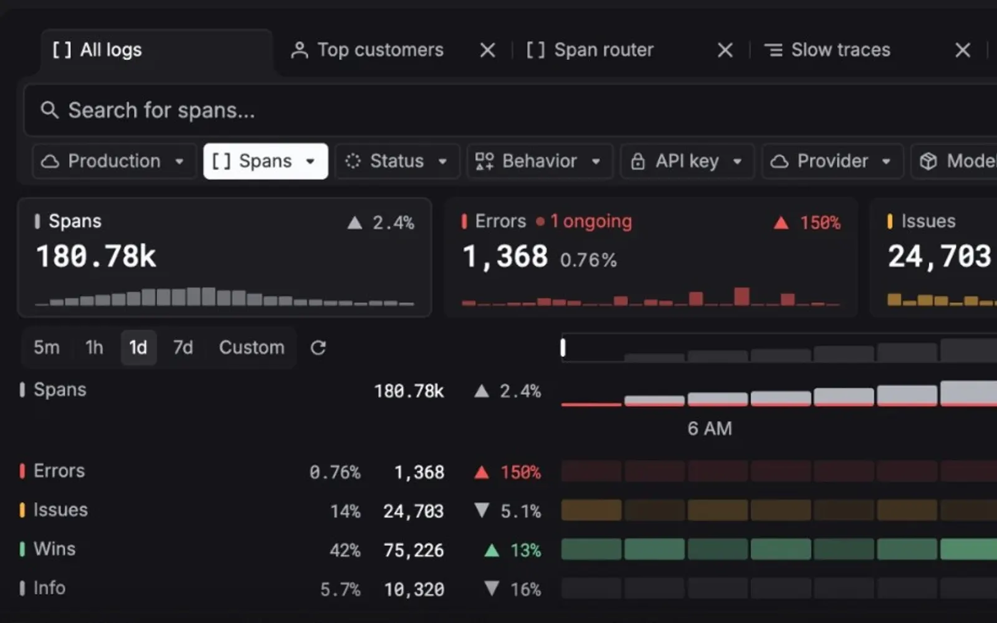Viewport: 997px width, 623px height.
Task: Close the Span router tab
Action: click(725, 50)
